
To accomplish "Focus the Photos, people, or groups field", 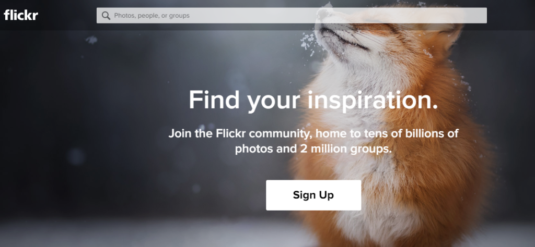I will click(292, 16).
